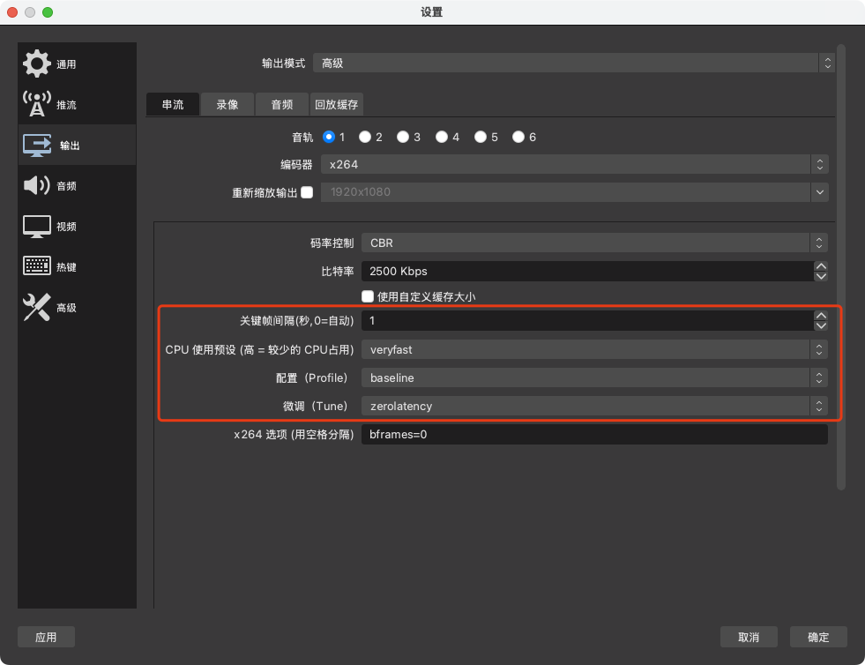Open the 通用 (General) gear icon

click(37, 64)
